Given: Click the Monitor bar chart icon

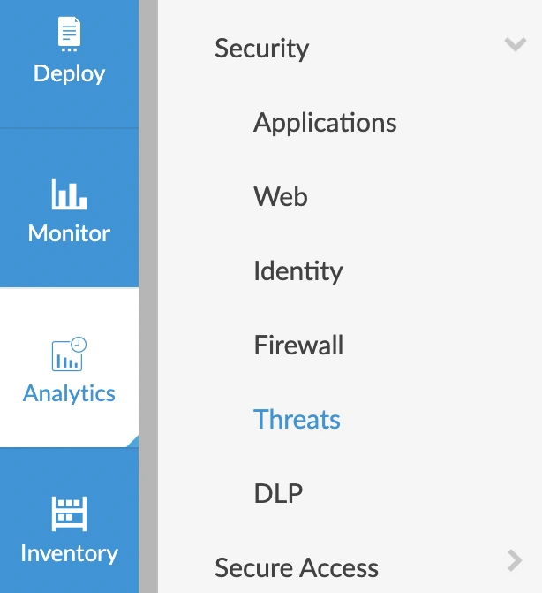Looking at the screenshot, I should tap(69, 194).
